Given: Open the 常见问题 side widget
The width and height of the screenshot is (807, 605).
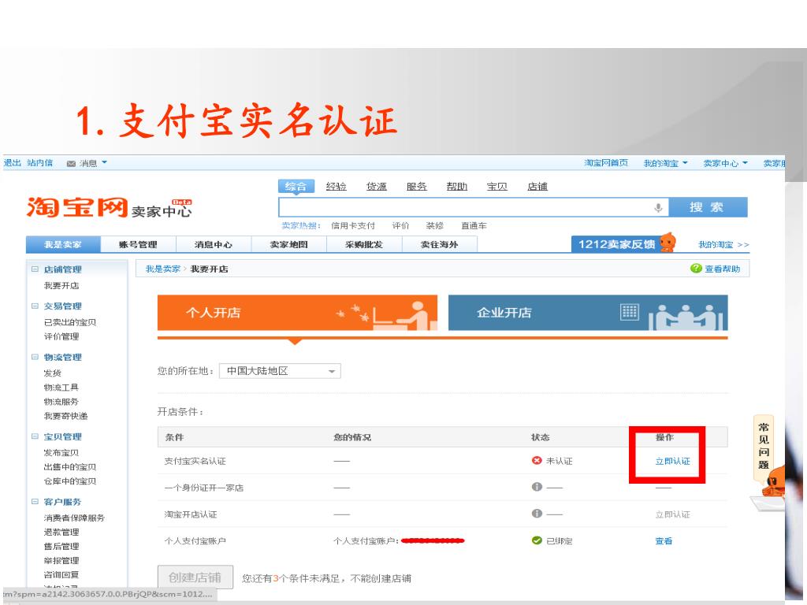Looking at the screenshot, I should (764, 447).
